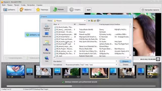This screenshot has width=162, height=91.
Task: Expand the Имя файла dropdown arrow
Action: 116,61
